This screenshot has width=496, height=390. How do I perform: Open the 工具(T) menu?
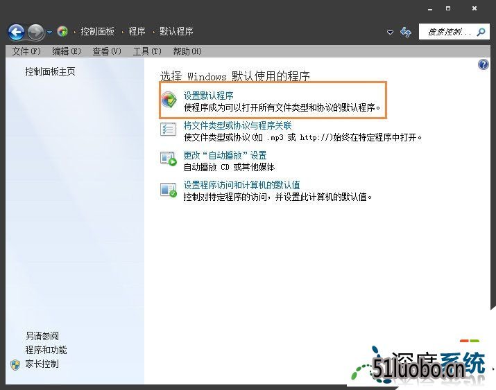[x=147, y=51]
